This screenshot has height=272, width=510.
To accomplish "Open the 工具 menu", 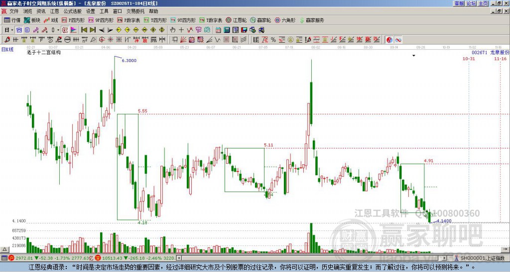I will (104, 11).
